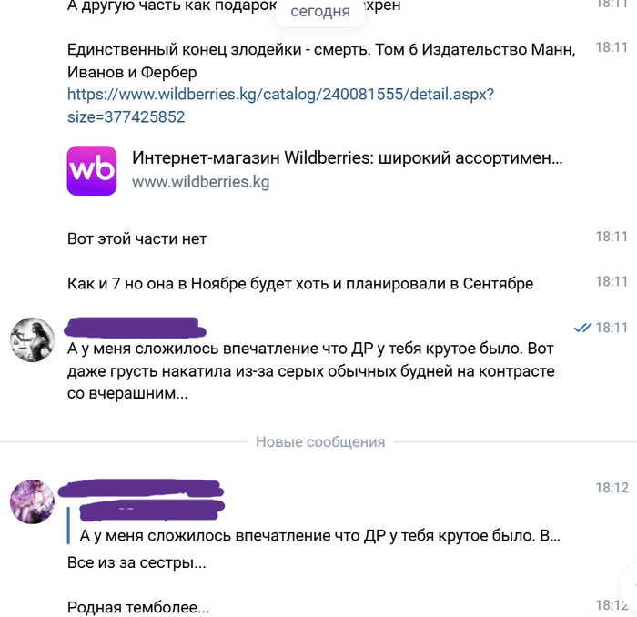Click the 18:11 timestamp beside read receipt
Viewport: 637px width, 617px height.
612,328
